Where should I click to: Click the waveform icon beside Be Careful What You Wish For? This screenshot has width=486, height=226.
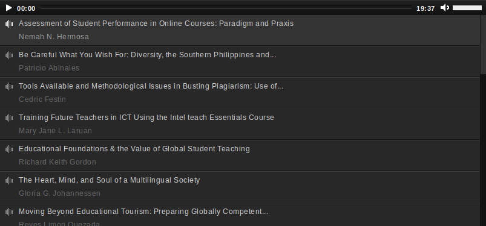coord(9,55)
